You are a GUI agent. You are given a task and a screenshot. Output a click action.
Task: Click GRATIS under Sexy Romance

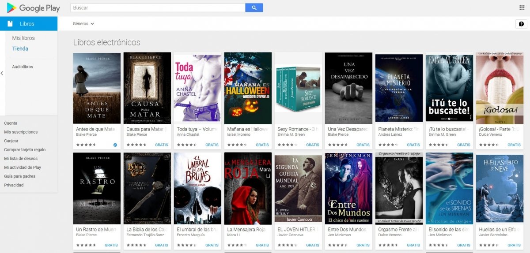tap(313, 145)
